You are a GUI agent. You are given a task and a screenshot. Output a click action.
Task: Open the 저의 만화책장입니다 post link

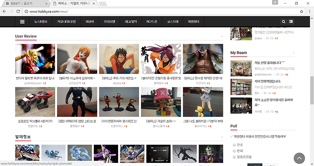tap(267, 81)
